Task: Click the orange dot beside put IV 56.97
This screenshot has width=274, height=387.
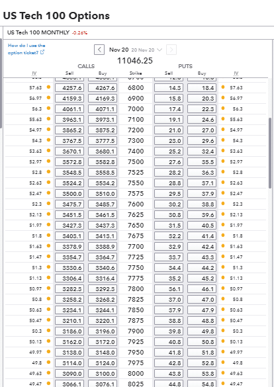Action: tap(223, 97)
